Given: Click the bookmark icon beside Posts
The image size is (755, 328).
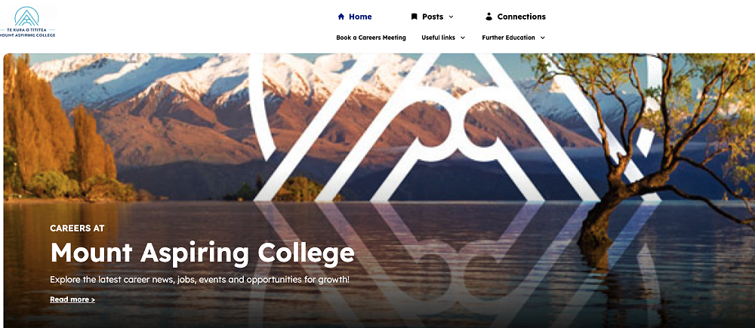Looking at the screenshot, I should pyautogui.click(x=414, y=17).
